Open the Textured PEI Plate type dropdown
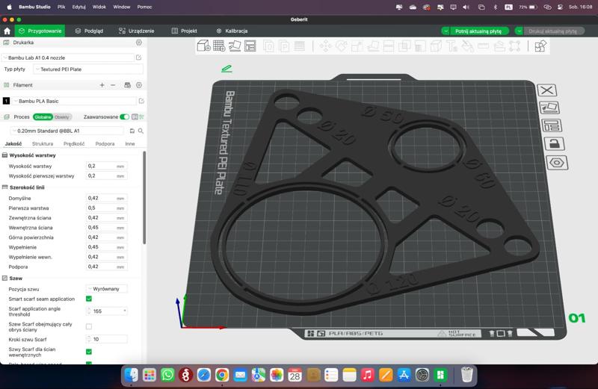598x389 pixels. tap(88, 69)
